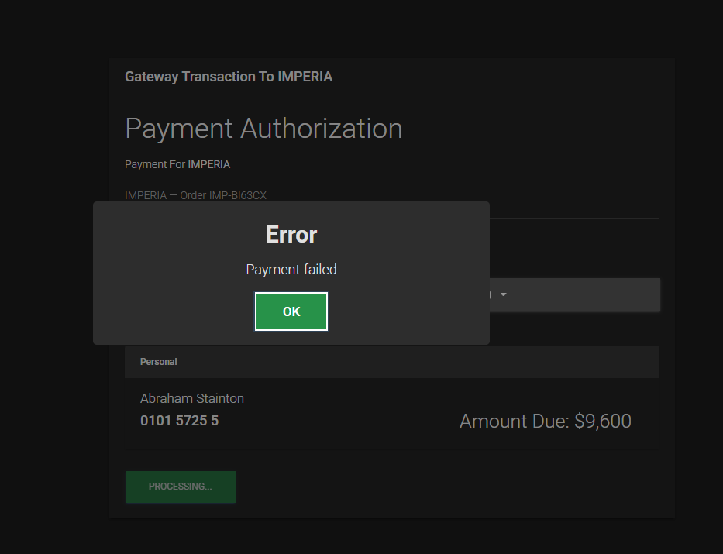723x554 pixels.
Task: Click the dropdown arrow beside the error dialog
Action: click(504, 294)
